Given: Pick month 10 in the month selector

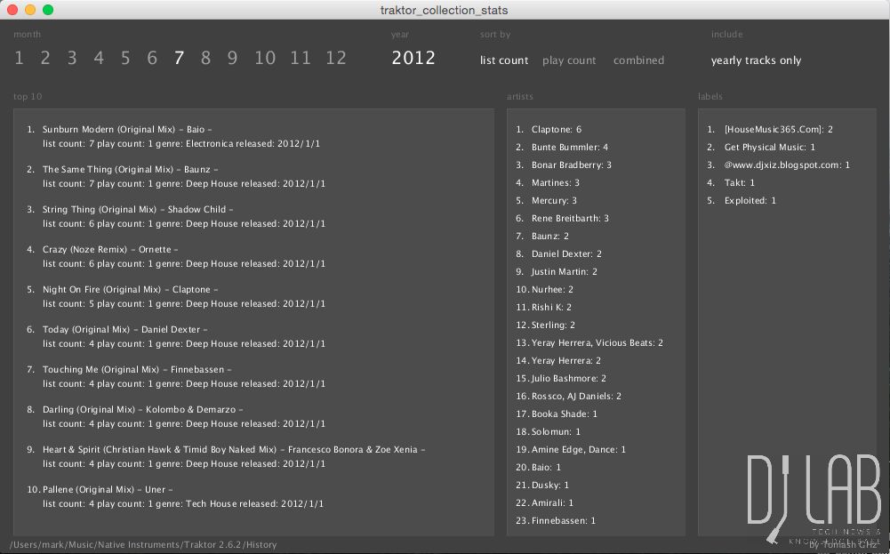Looking at the screenshot, I should tap(265, 59).
